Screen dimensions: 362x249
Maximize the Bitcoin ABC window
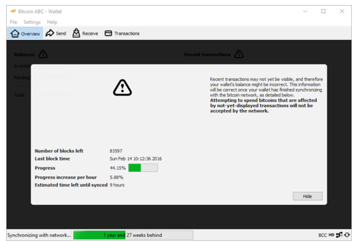(x=323, y=11)
